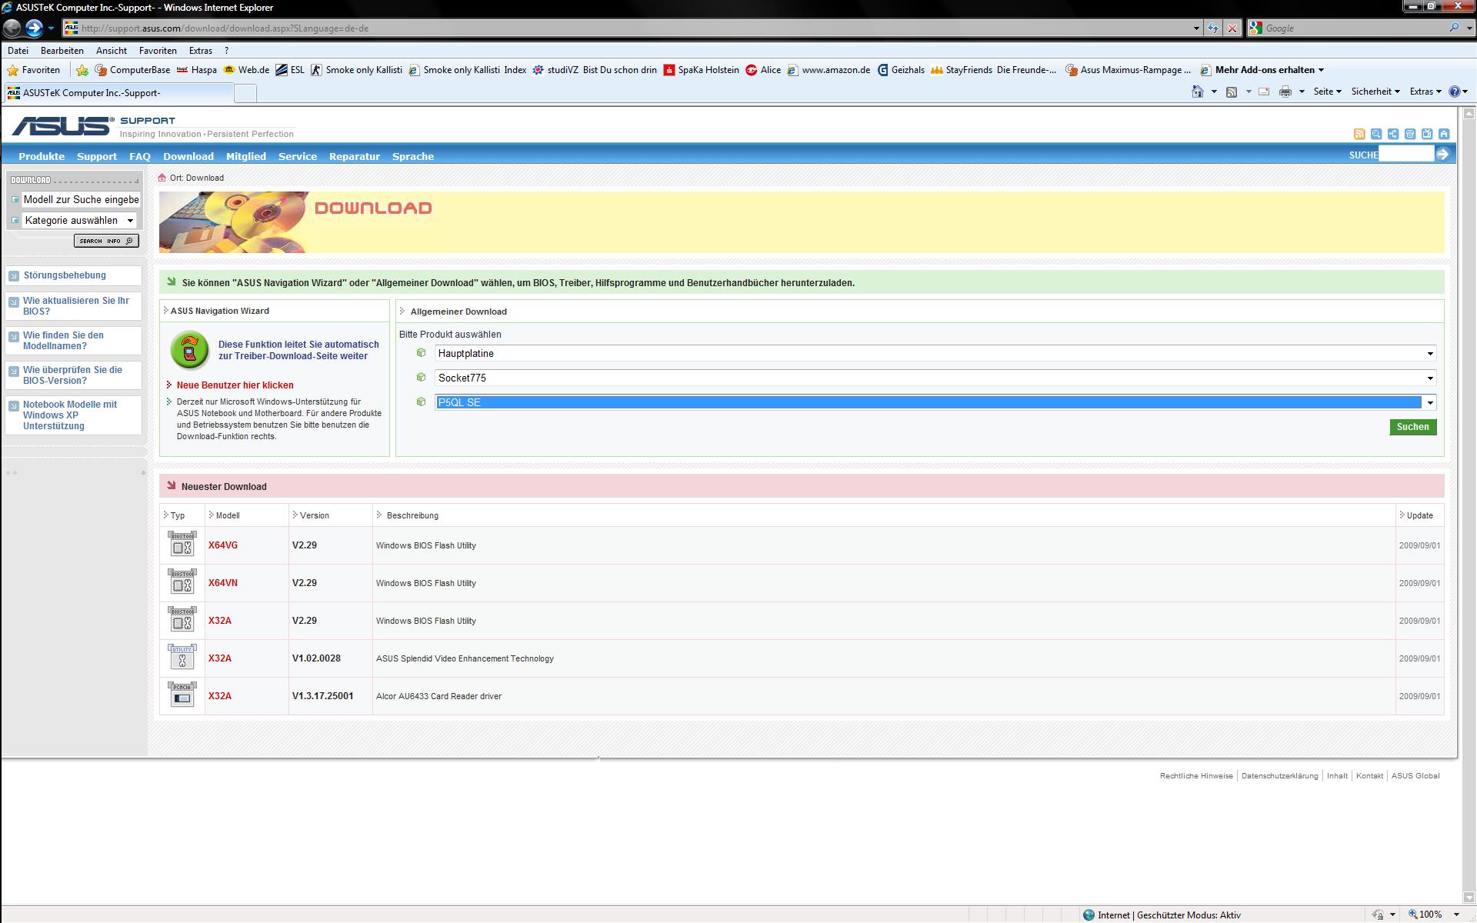Click the green ASUS Navigation Wizard icon

click(x=190, y=351)
